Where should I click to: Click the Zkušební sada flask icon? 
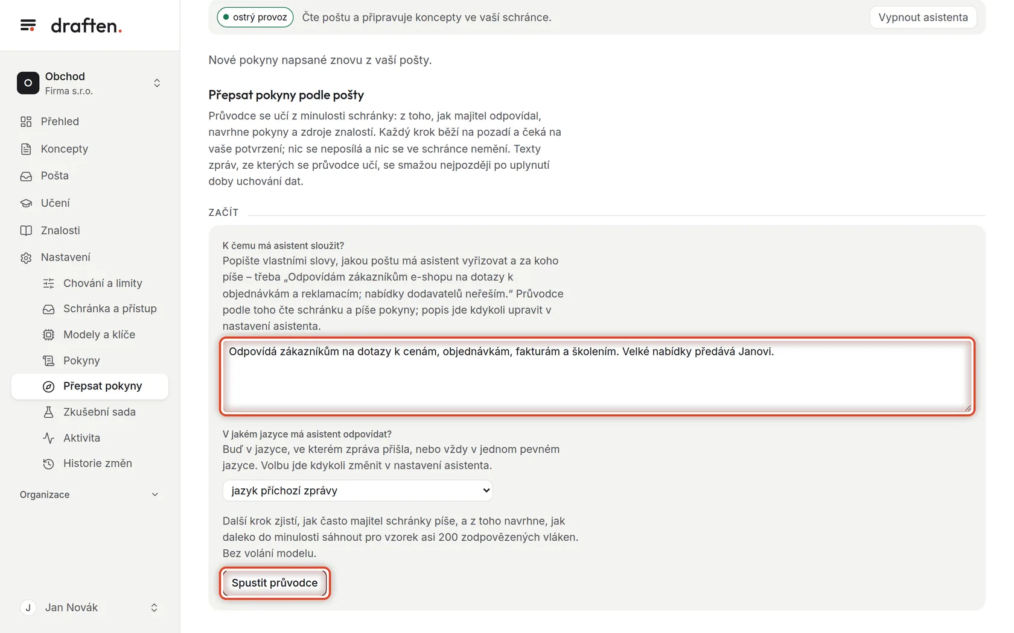[x=49, y=412]
